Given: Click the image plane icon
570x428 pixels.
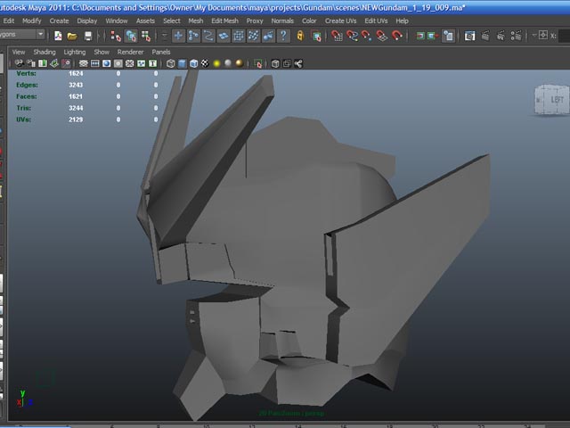Looking at the screenshot, I should coord(54,63).
